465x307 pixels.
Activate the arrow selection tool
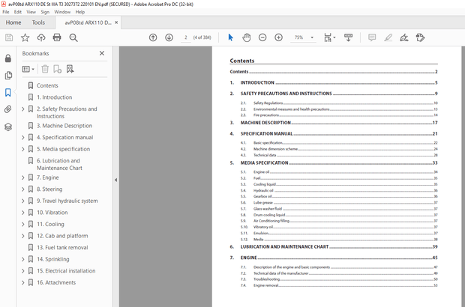pyautogui.click(x=230, y=37)
